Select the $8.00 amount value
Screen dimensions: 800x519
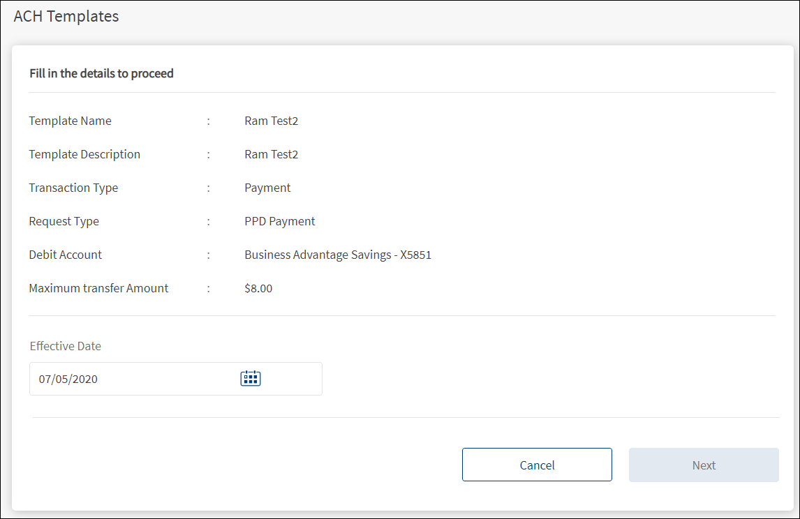[x=258, y=288]
